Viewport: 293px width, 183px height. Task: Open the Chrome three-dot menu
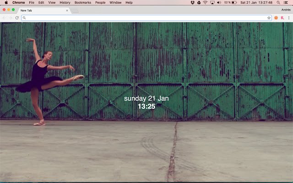pyautogui.click(x=289, y=18)
